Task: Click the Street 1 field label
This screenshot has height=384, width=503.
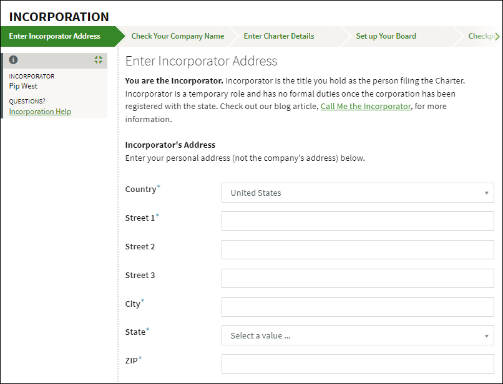Action: coord(140,218)
